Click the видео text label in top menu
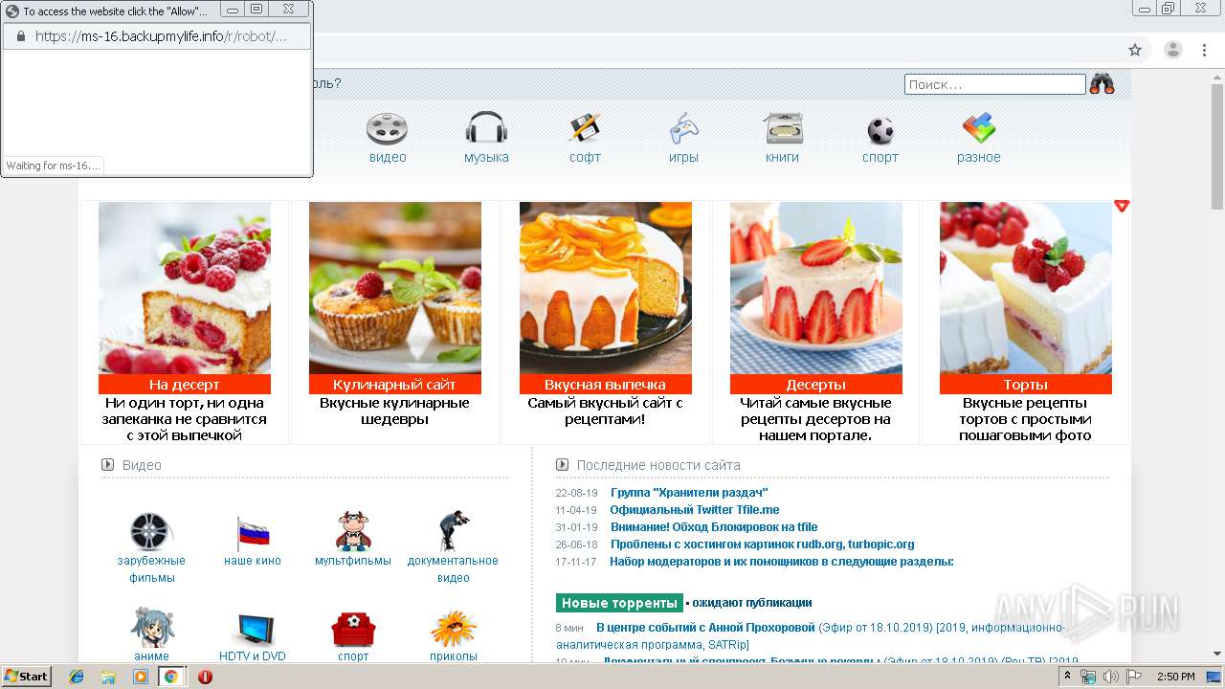 tap(388, 158)
